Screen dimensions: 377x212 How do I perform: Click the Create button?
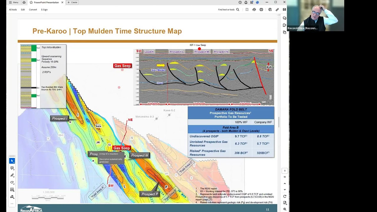tap(72, 2)
